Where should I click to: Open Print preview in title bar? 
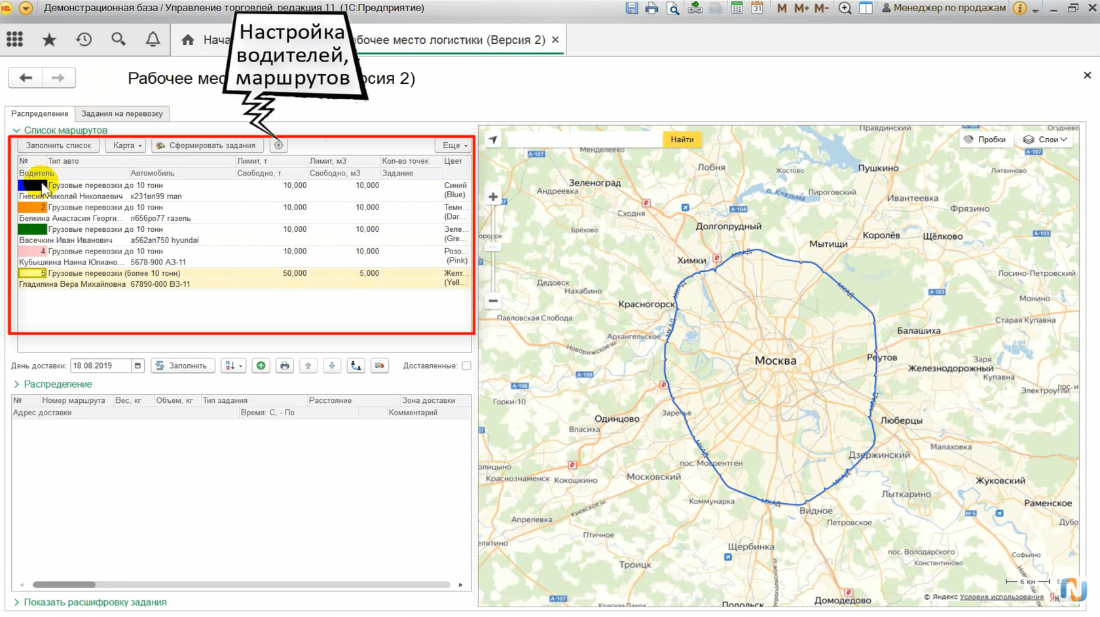pos(672,8)
